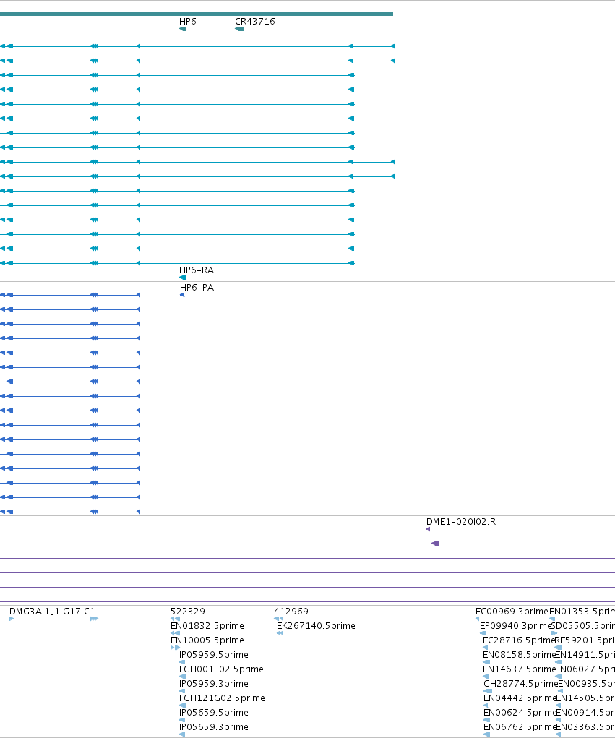Click the EN06762.5prime label

tap(520, 727)
